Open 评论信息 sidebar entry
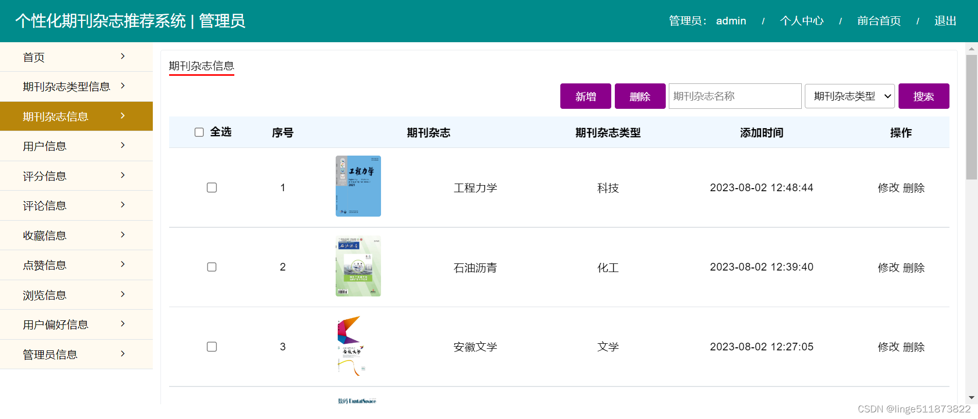This screenshot has width=978, height=419. pos(76,205)
